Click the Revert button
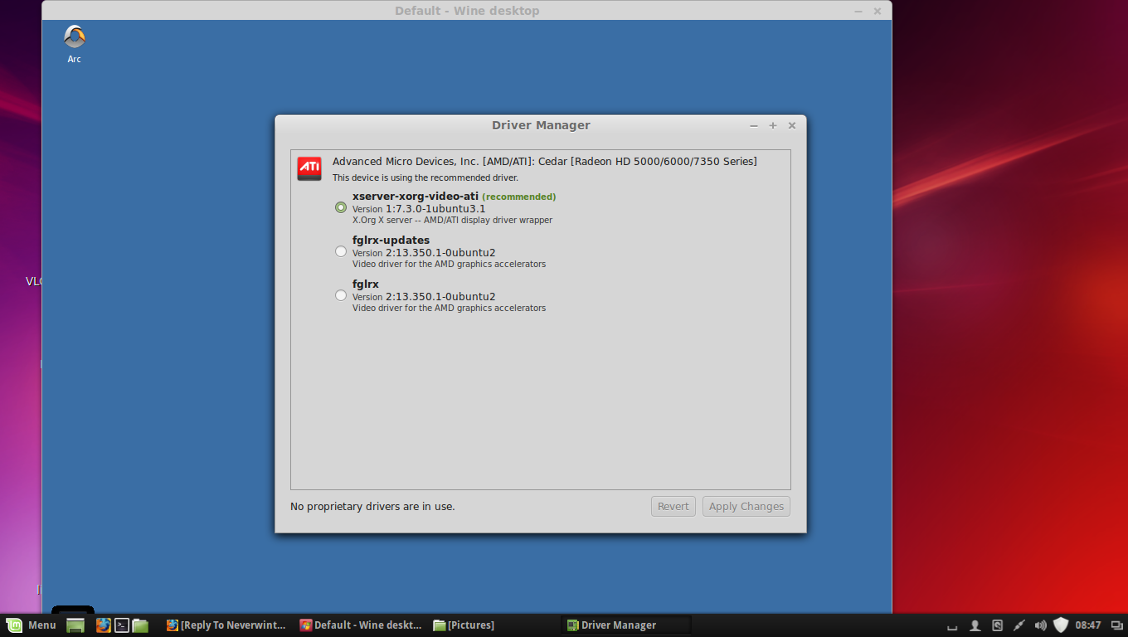1128x637 pixels. (x=673, y=507)
